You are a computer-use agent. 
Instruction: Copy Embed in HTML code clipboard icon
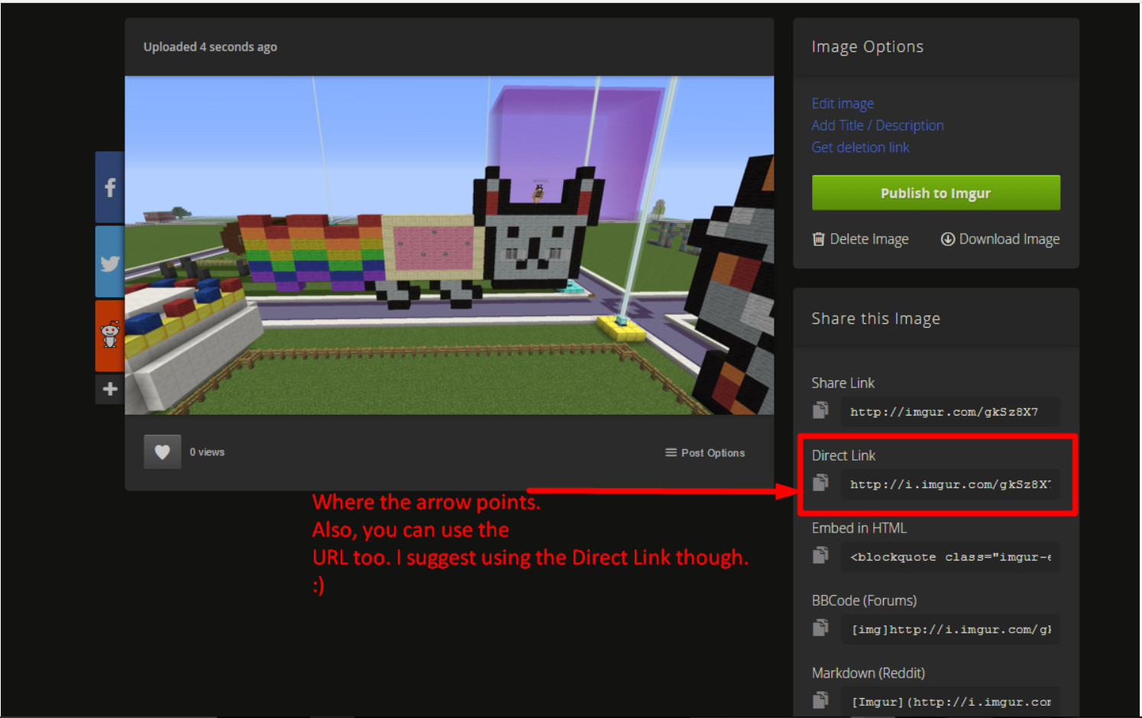coord(820,555)
